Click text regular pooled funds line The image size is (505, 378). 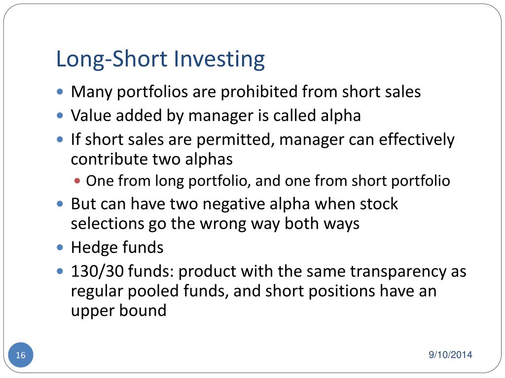point(254,291)
